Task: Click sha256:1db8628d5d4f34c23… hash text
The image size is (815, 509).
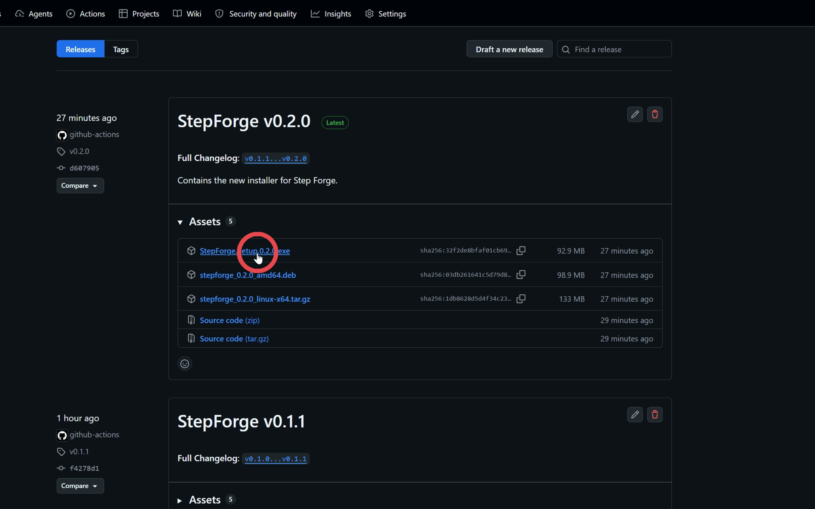Action: (x=466, y=299)
